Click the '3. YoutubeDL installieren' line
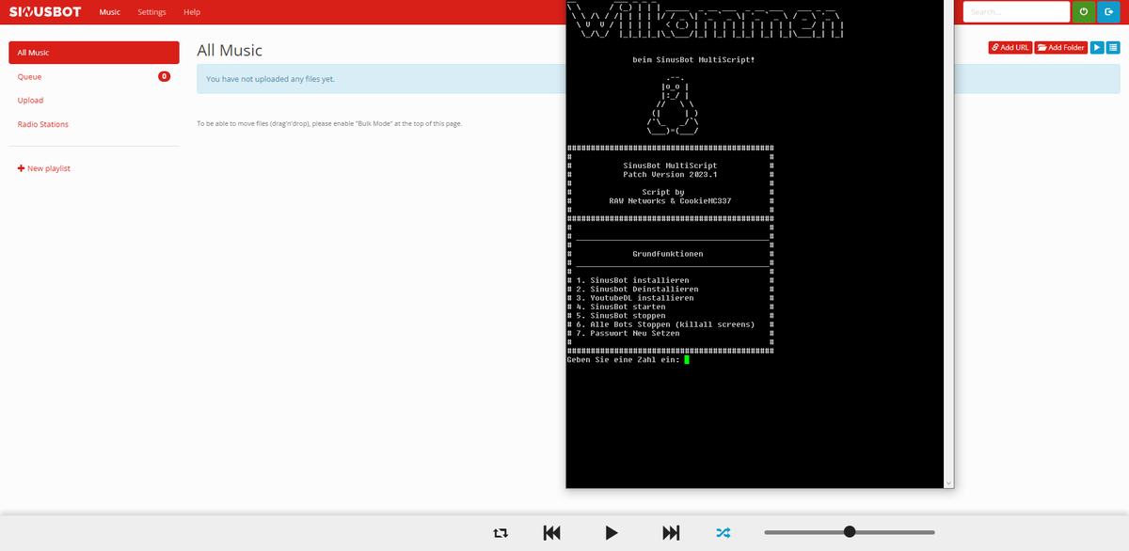Screen dimensions: 1129x551 click(x=635, y=298)
